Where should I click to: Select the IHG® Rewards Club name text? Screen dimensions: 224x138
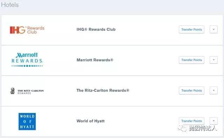click(96, 30)
